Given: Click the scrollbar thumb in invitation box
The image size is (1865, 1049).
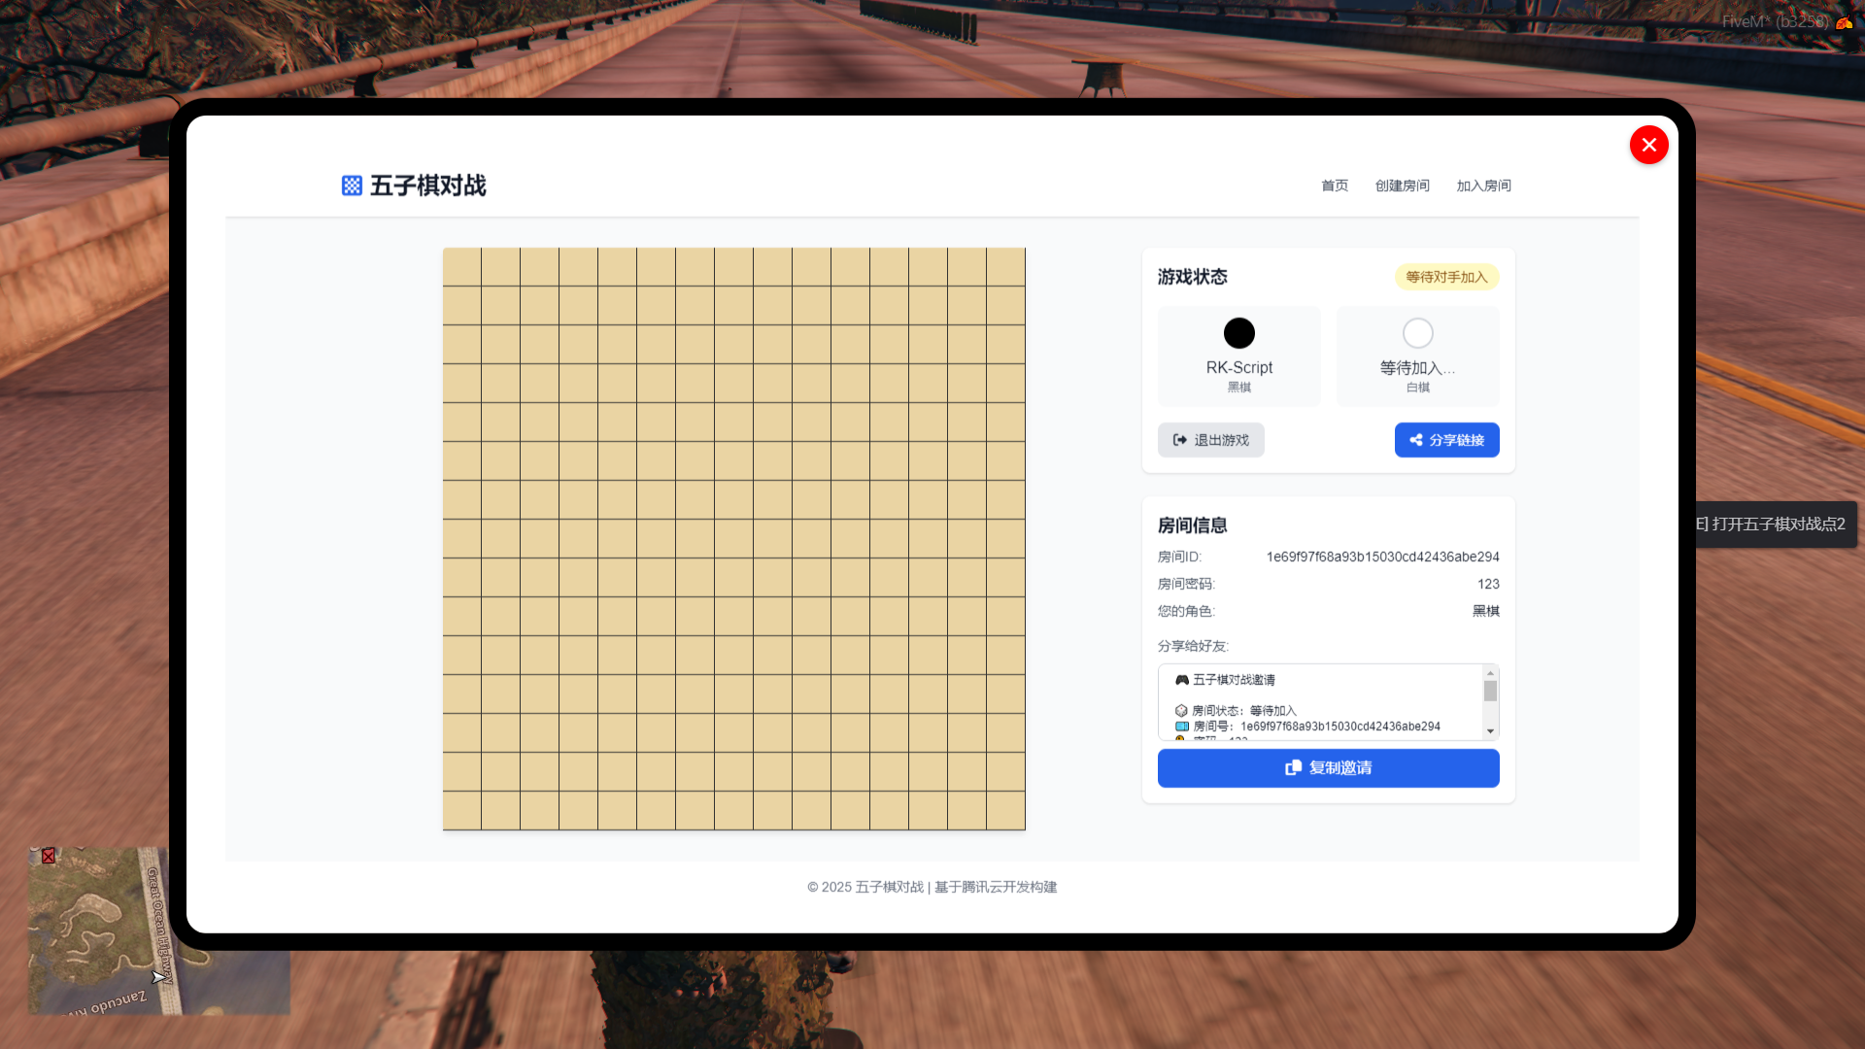Looking at the screenshot, I should 1490,691.
